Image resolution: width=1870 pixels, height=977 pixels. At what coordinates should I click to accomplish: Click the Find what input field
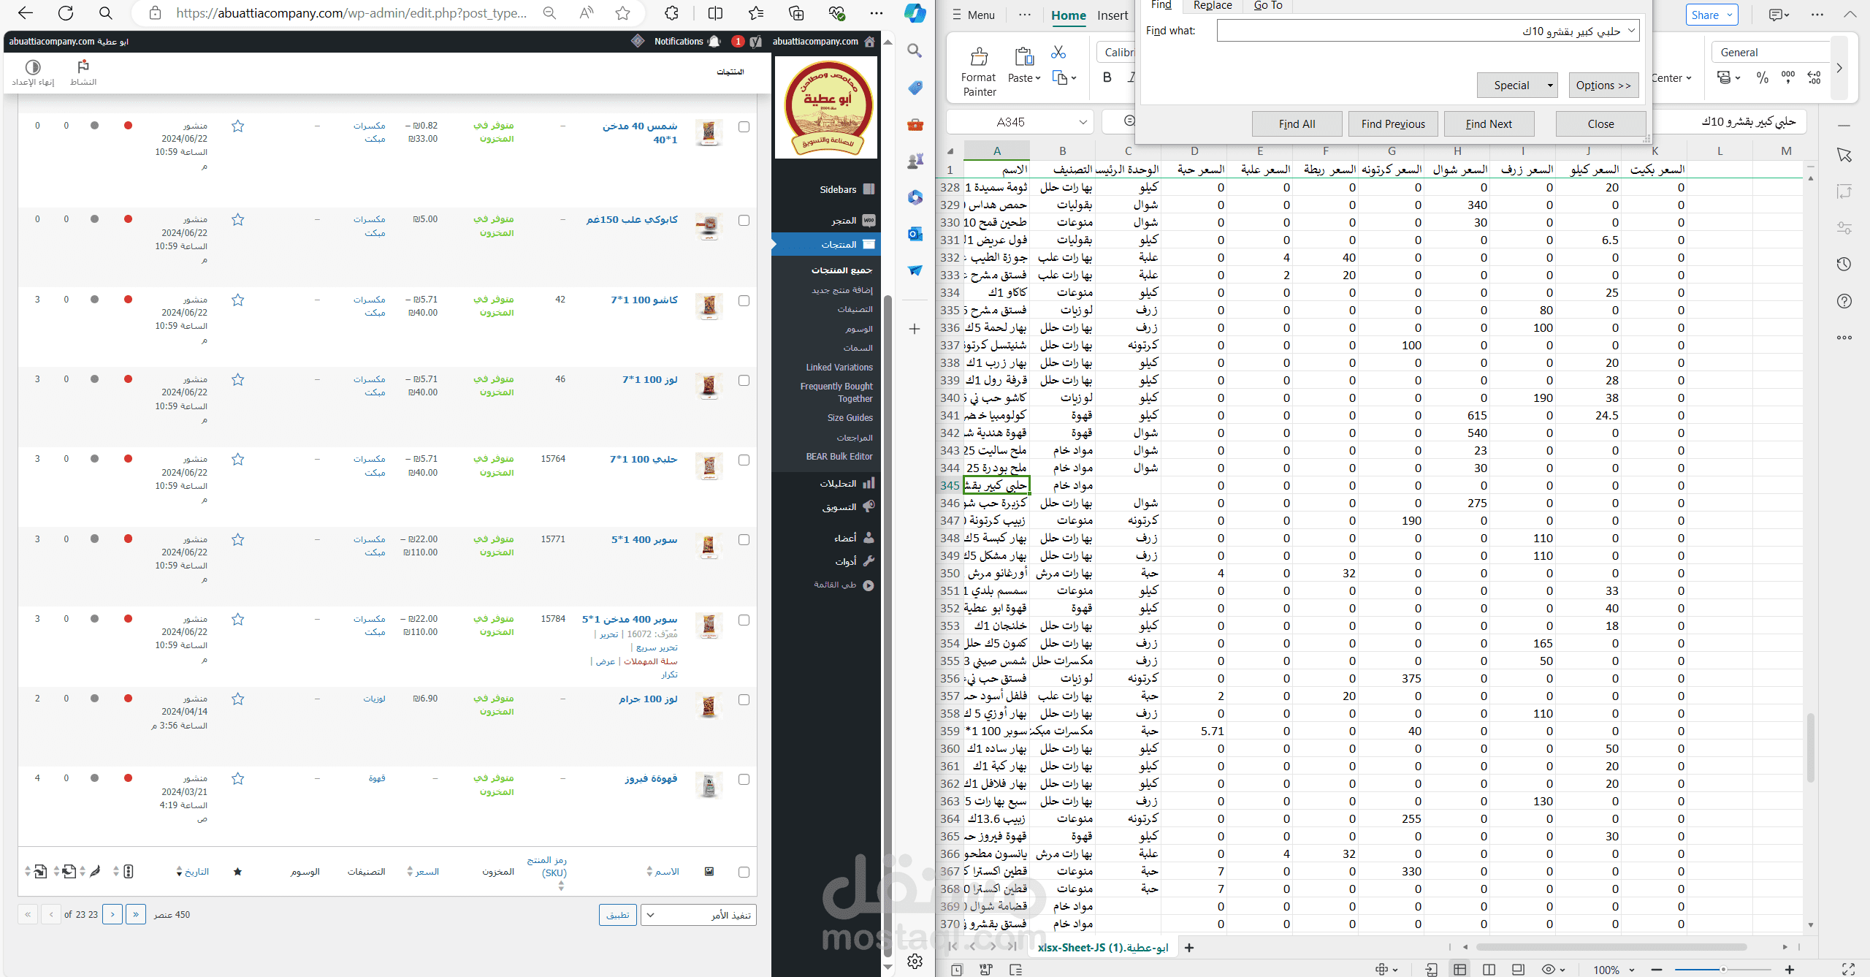pos(1422,30)
